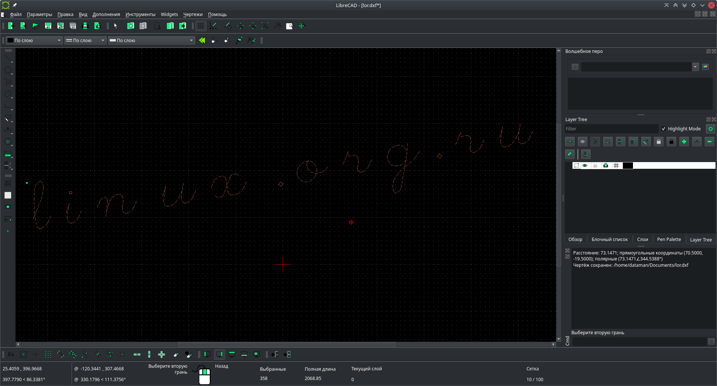Screen dimensions: 717x386
Task: Click the green double-arrow back icon
Action: 202,40
